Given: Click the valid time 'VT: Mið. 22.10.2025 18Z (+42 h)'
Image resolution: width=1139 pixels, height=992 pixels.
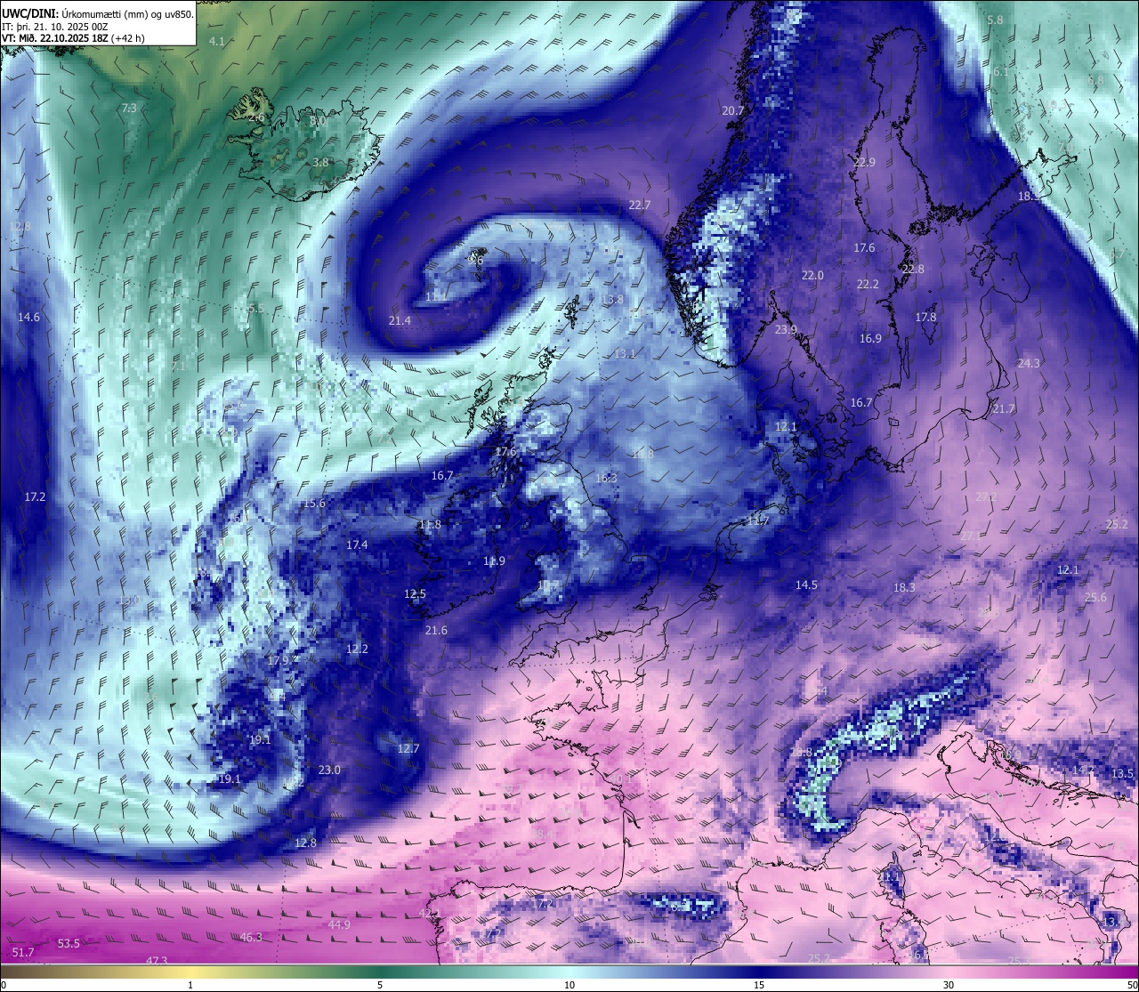Looking at the screenshot, I should coord(73,38).
